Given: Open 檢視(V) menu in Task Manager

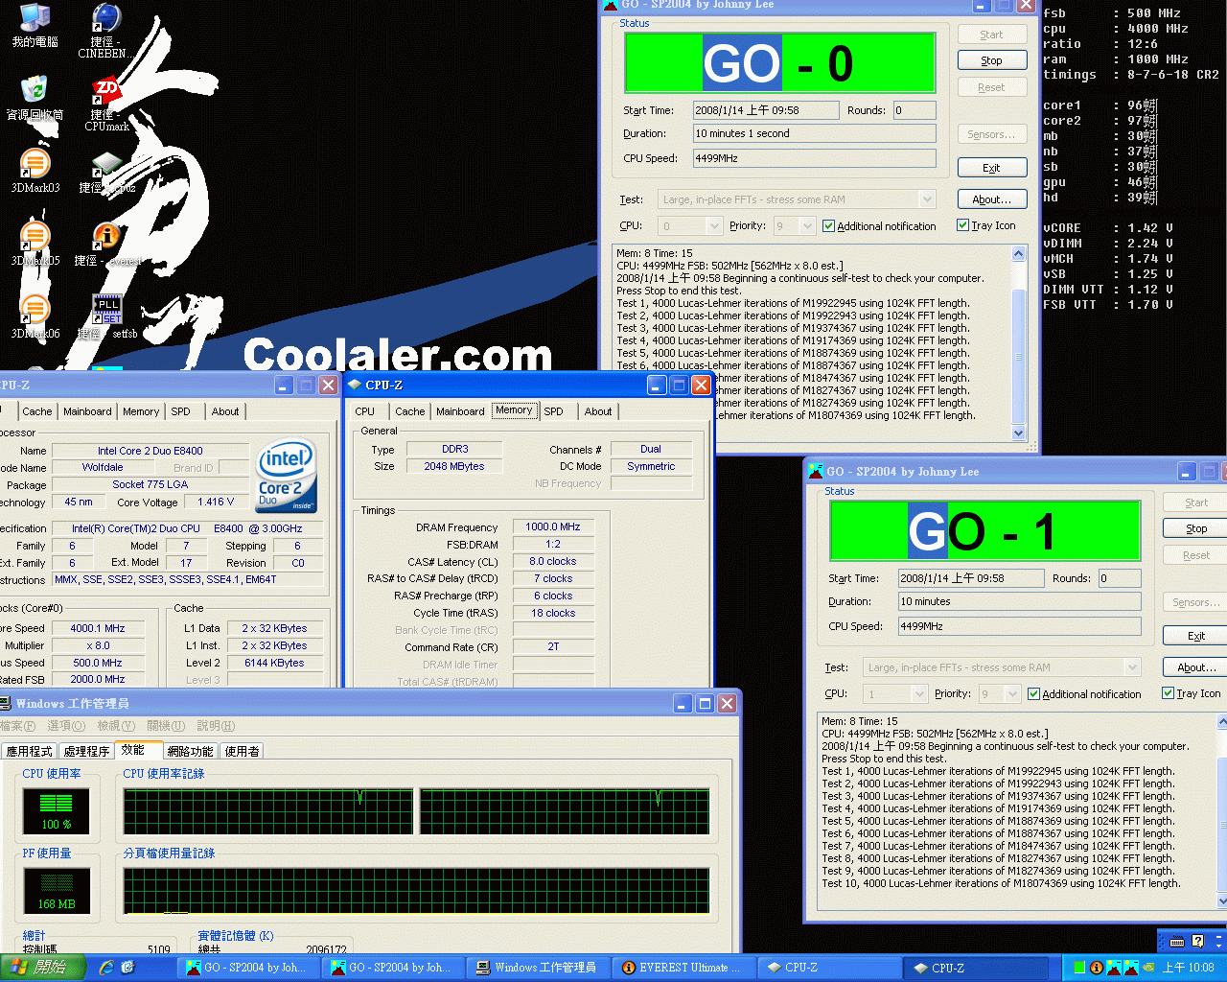Looking at the screenshot, I should coord(116,726).
